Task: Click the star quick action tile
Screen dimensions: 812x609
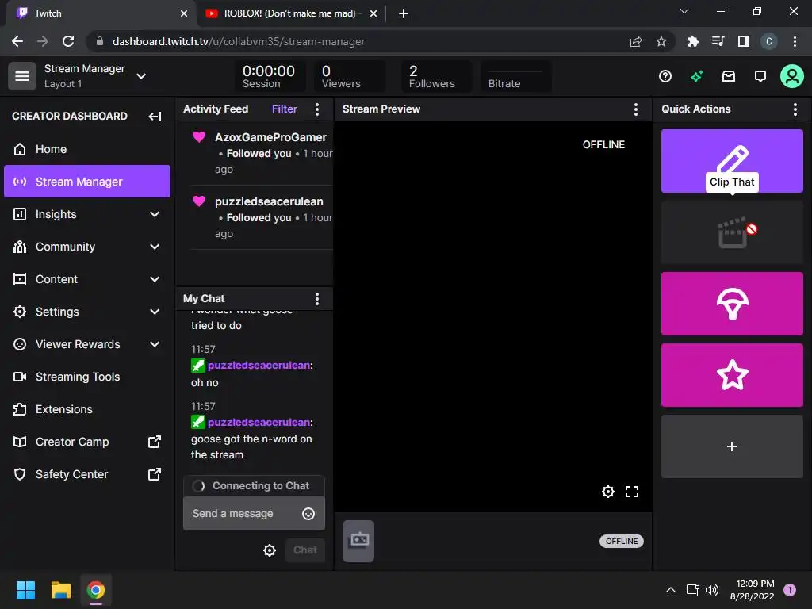Action: point(732,375)
